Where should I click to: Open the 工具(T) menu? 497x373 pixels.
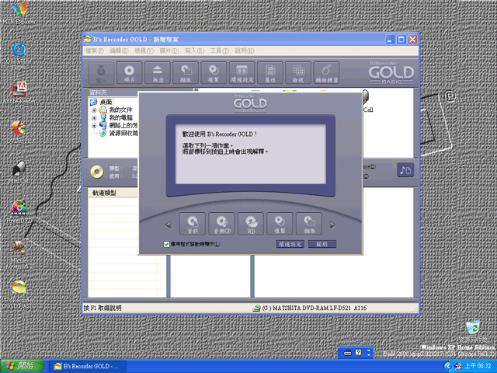coord(219,51)
